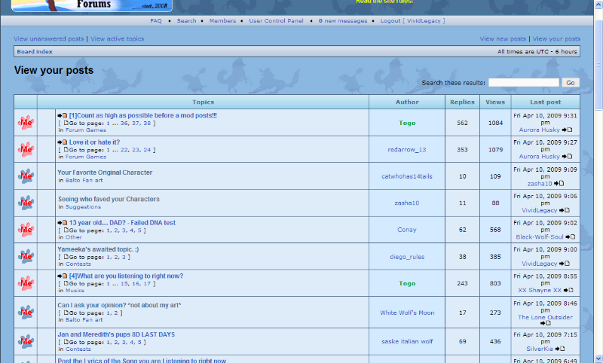Image resolution: width=603 pixels, height=363 pixels.
Task: Open User Control Panel
Action: [276, 21]
